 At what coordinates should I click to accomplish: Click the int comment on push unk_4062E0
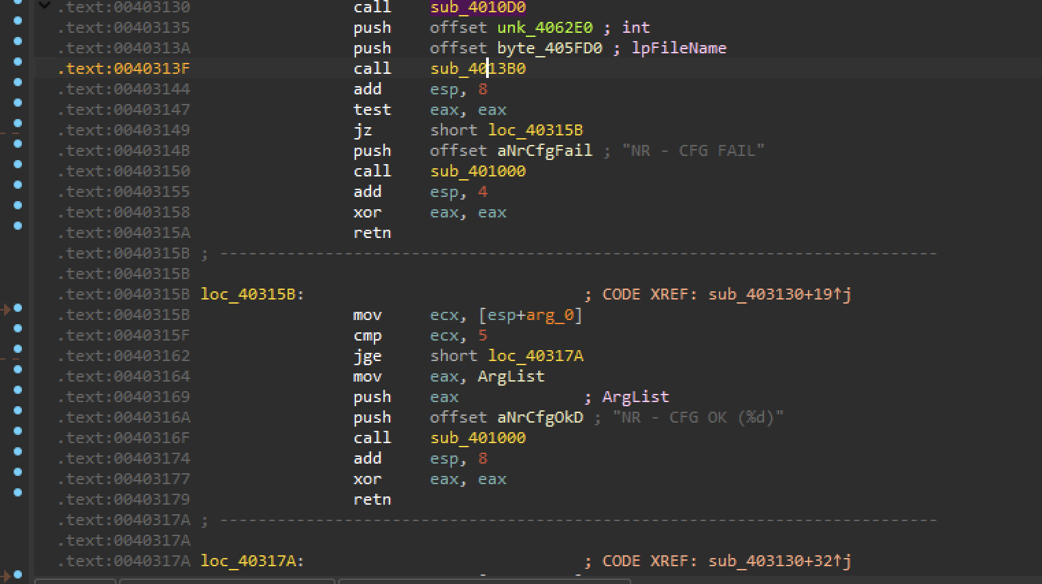pyautogui.click(x=636, y=27)
